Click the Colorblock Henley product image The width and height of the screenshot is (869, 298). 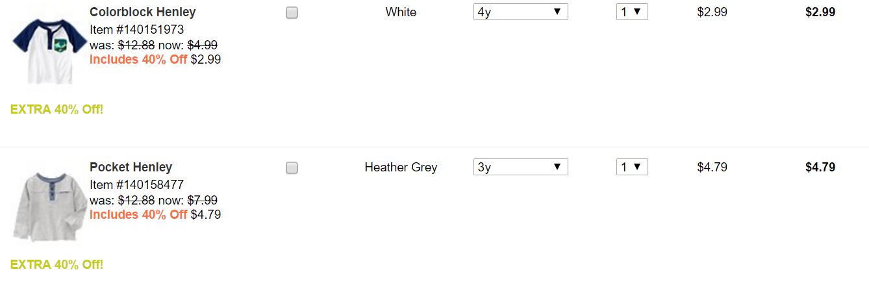tap(49, 51)
